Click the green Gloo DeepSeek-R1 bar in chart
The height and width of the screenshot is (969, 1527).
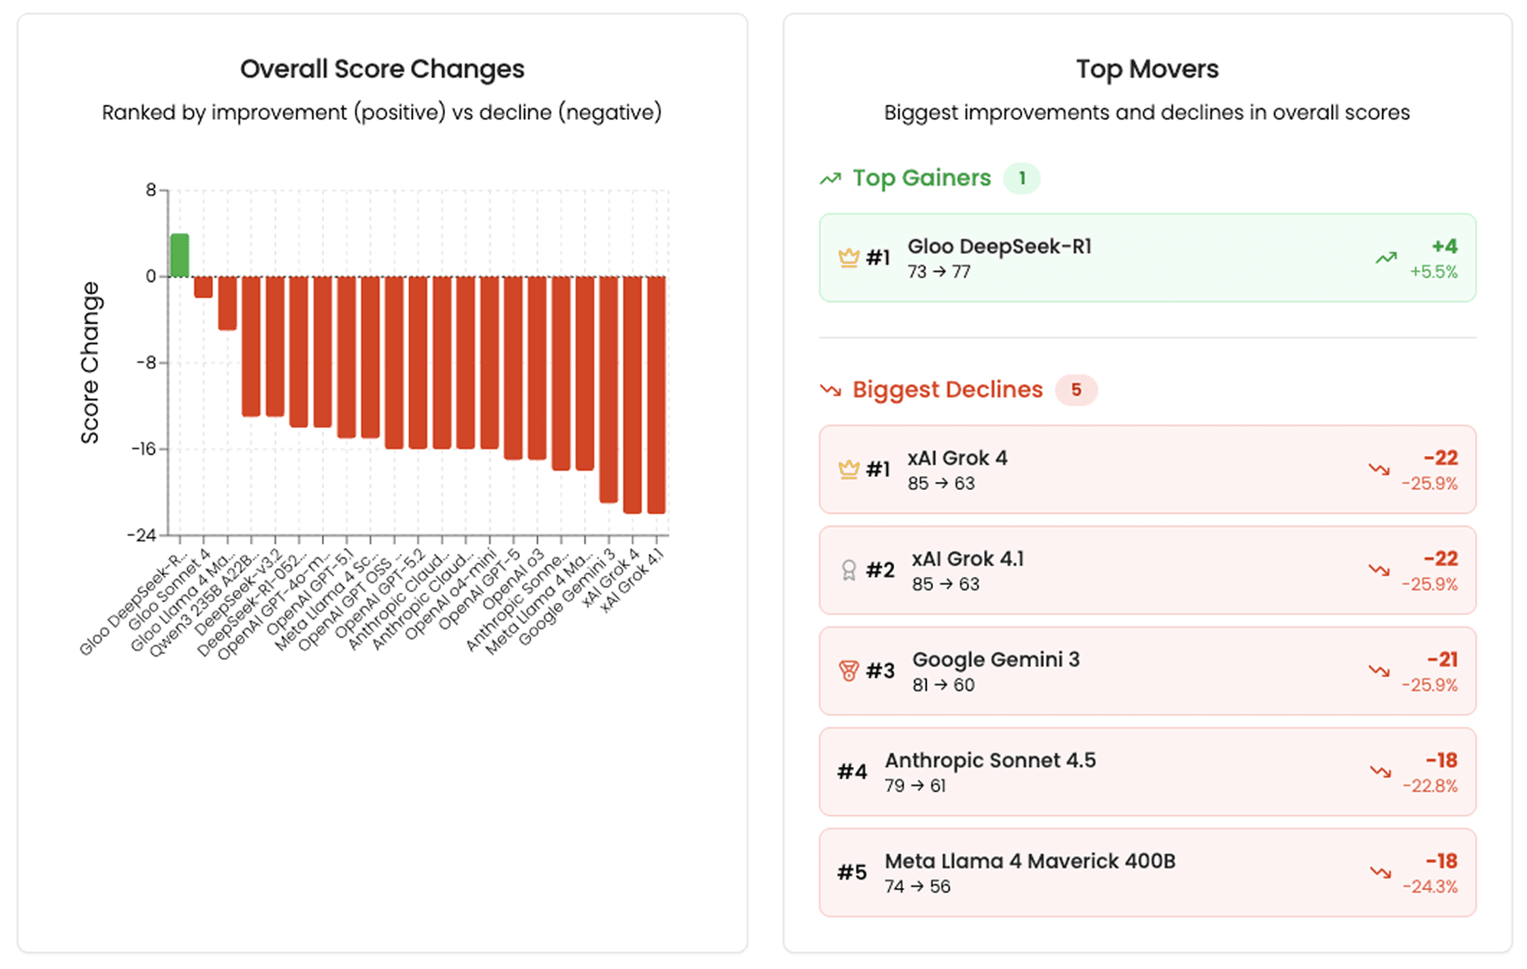tap(180, 255)
